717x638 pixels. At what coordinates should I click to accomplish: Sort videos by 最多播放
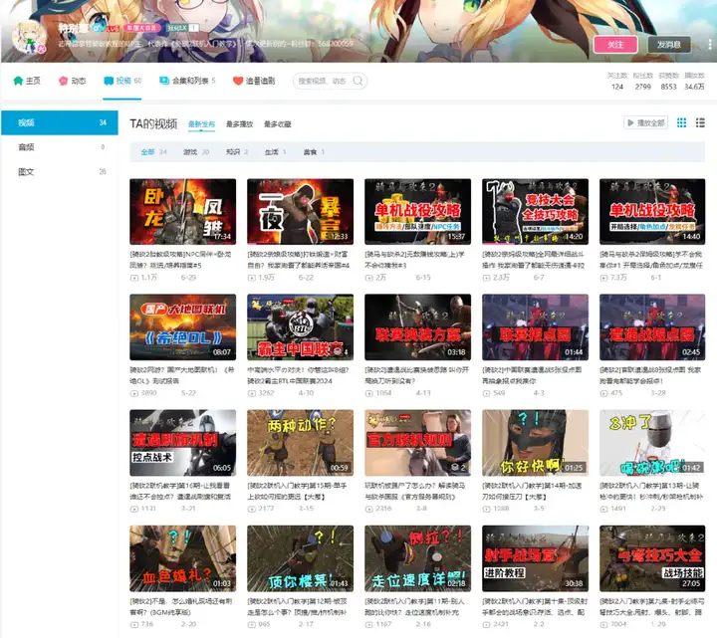pos(240,124)
